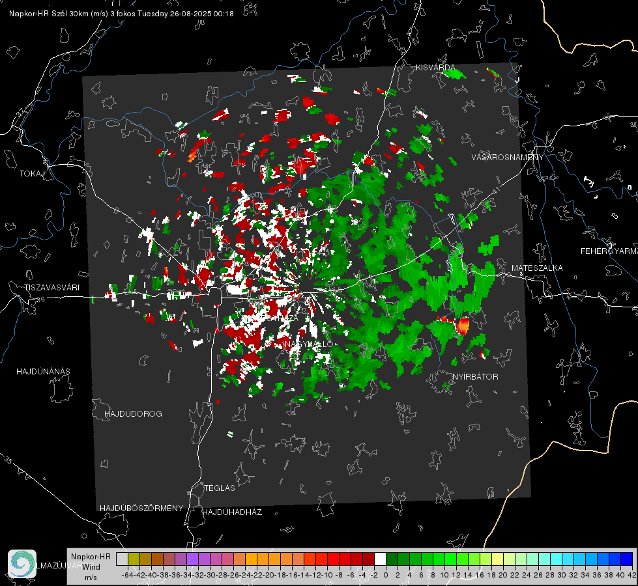The height and width of the screenshot is (586, 638).
Task: Click the dark red swatch at -4 to -2
Action: [369, 559]
